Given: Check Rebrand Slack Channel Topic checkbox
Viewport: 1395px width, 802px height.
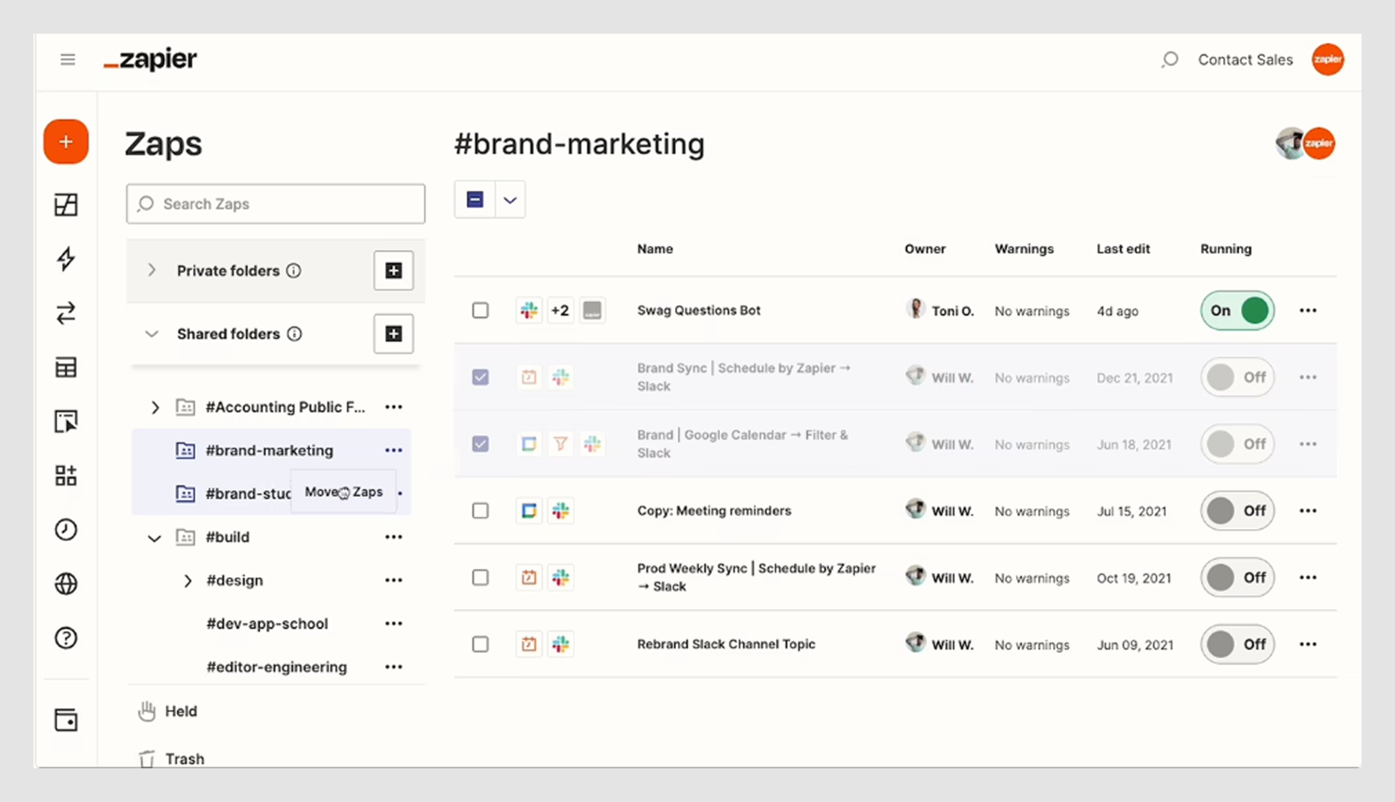Looking at the screenshot, I should click(480, 644).
